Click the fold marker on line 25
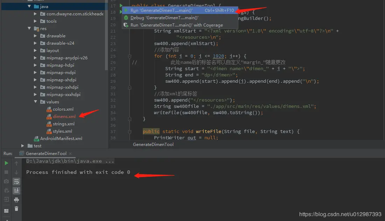 (x=129, y=56)
